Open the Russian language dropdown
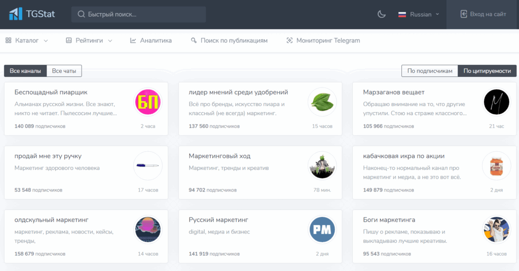The width and height of the screenshot is (519, 271). (419, 15)
